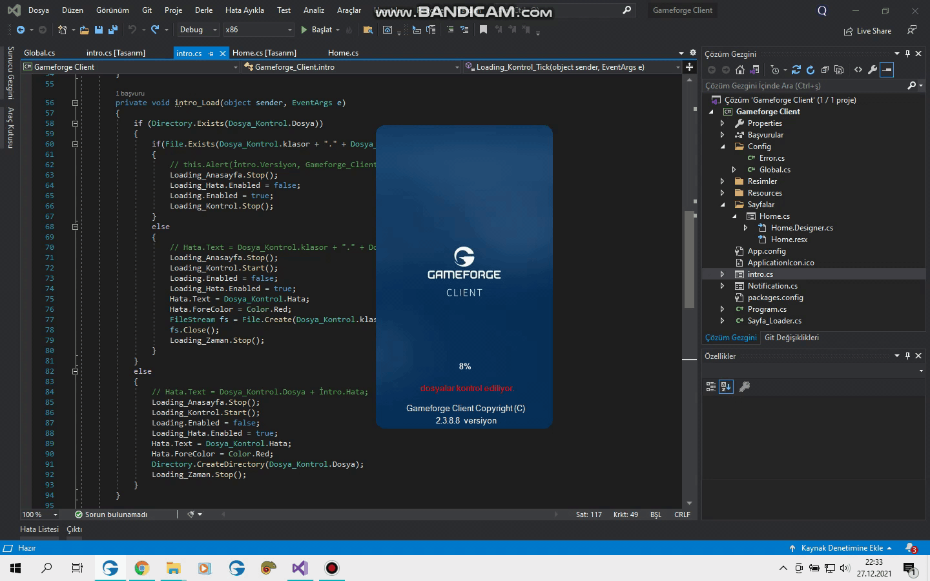The width and height of the screenshot is (930, 581).
Task: Click the Home icon in Solution Explorer toolbar
Action: click(x=740, y=70)
